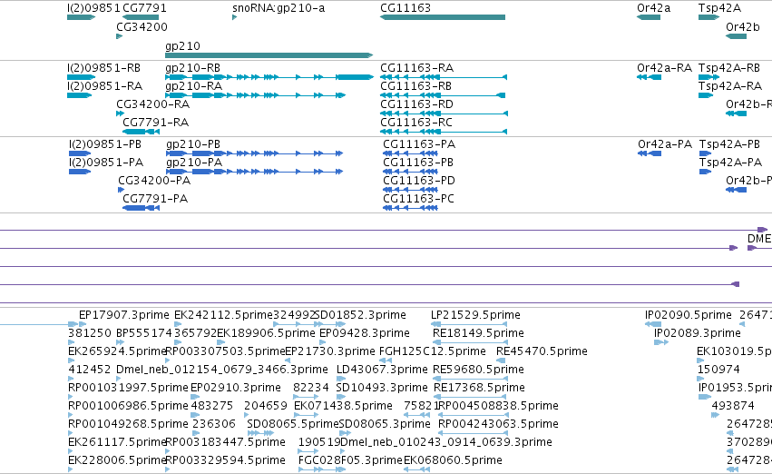Click the EP21730.3prime EST label

click(x=330, y=351)
